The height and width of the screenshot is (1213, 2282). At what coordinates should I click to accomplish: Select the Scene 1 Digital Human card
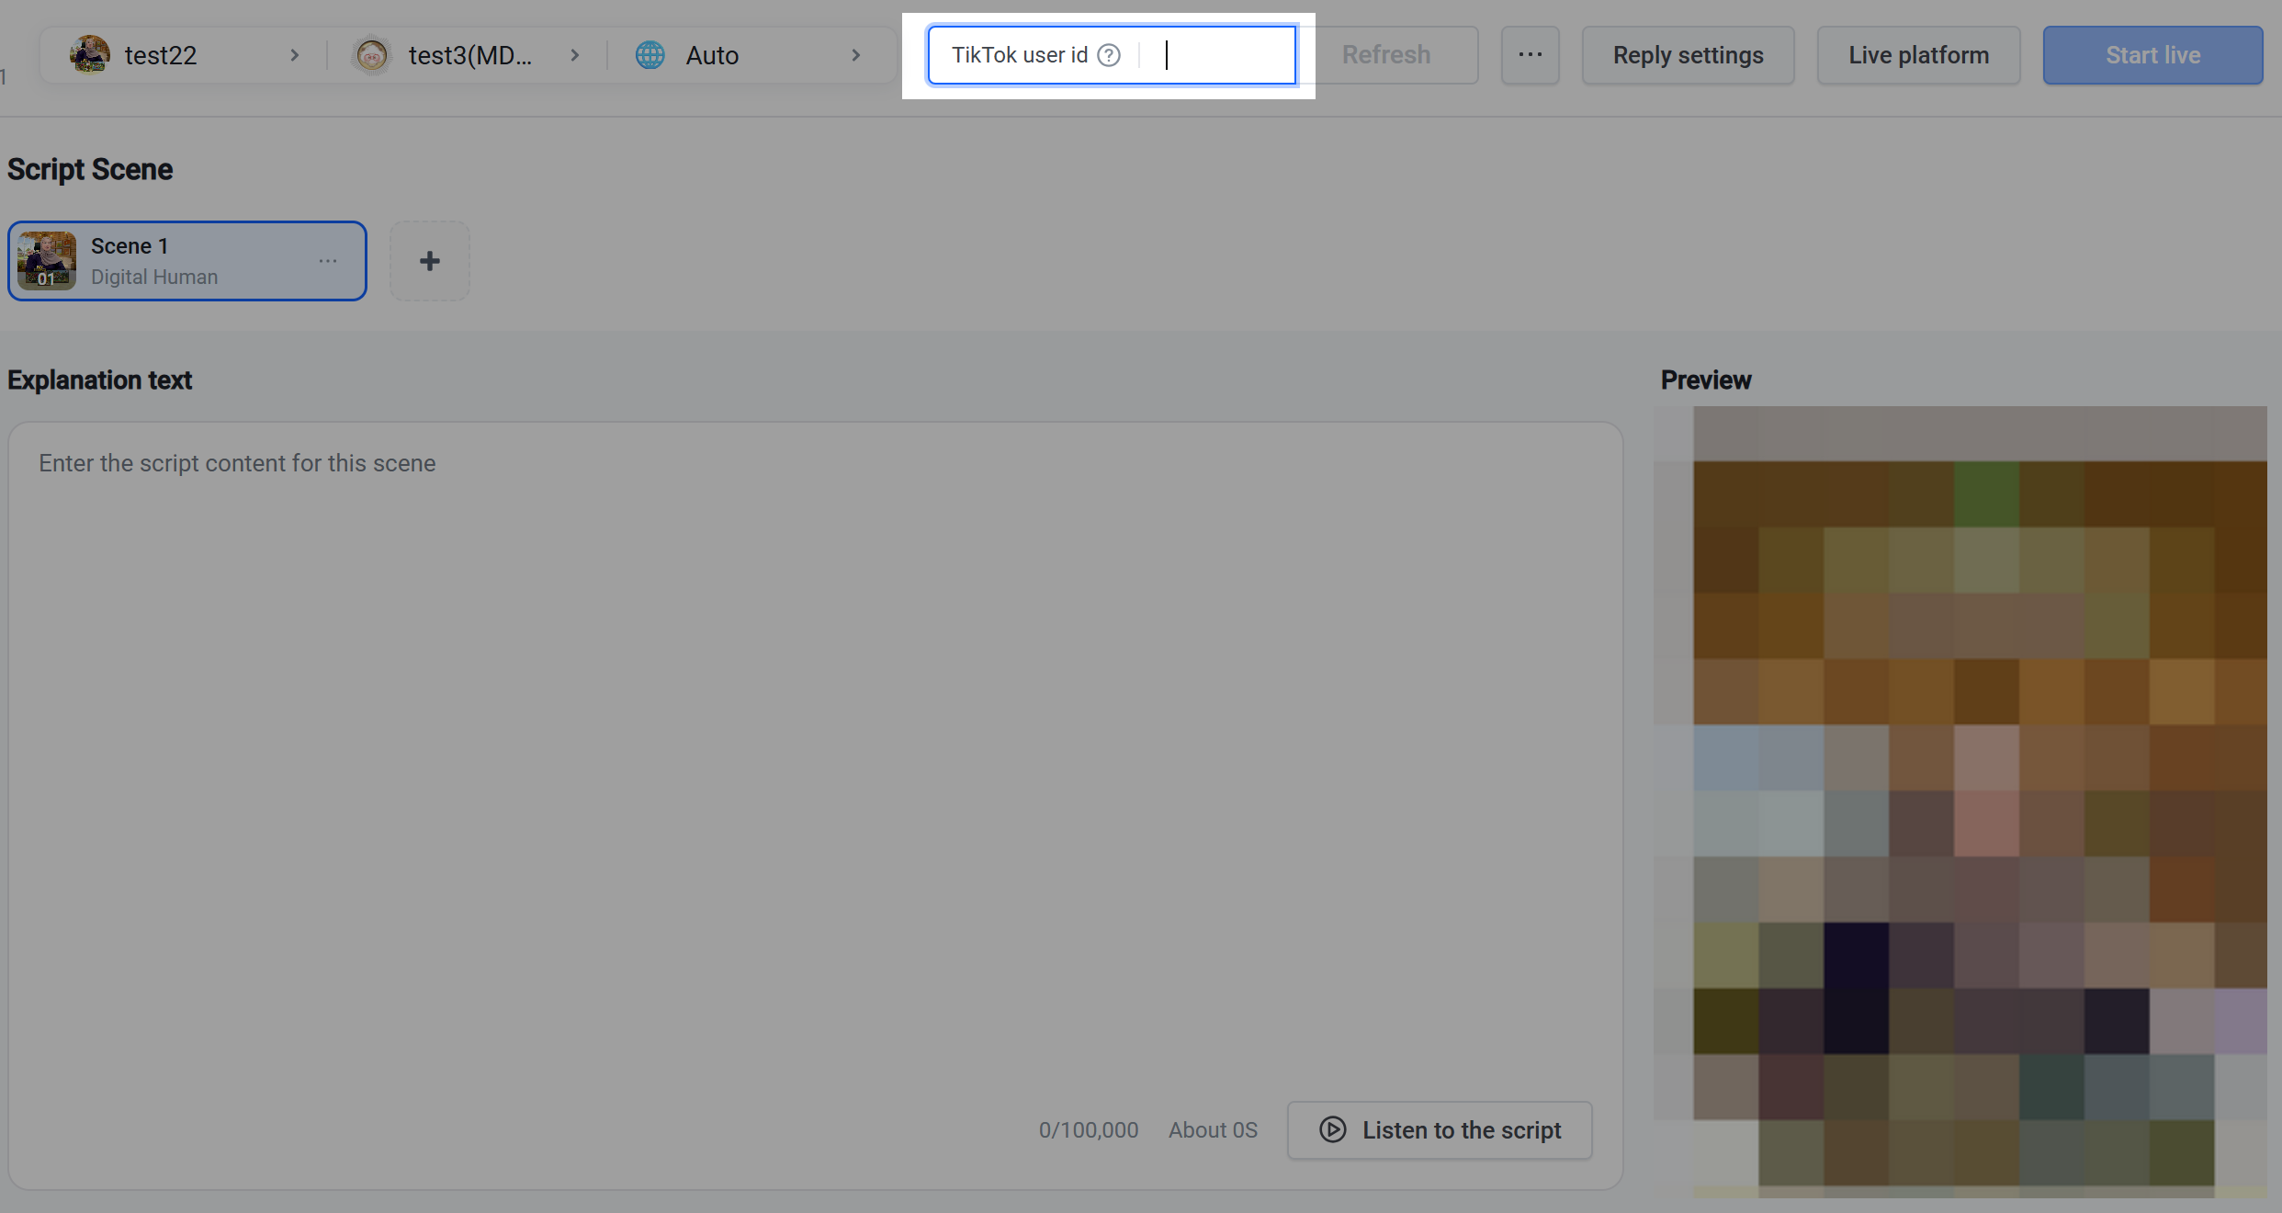point(187,261)
